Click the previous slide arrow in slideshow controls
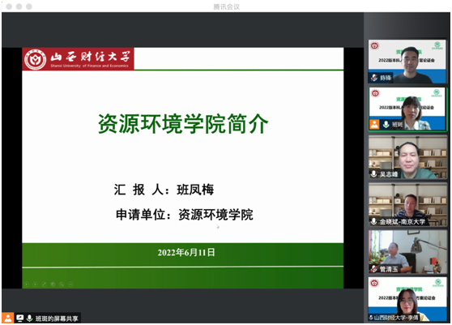The width and height of the screenshot is (452, 325). tap(27, 284)
